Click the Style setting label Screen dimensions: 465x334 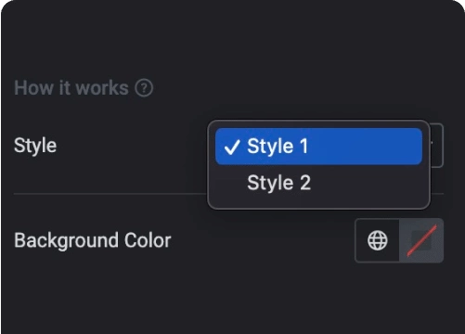35,146
